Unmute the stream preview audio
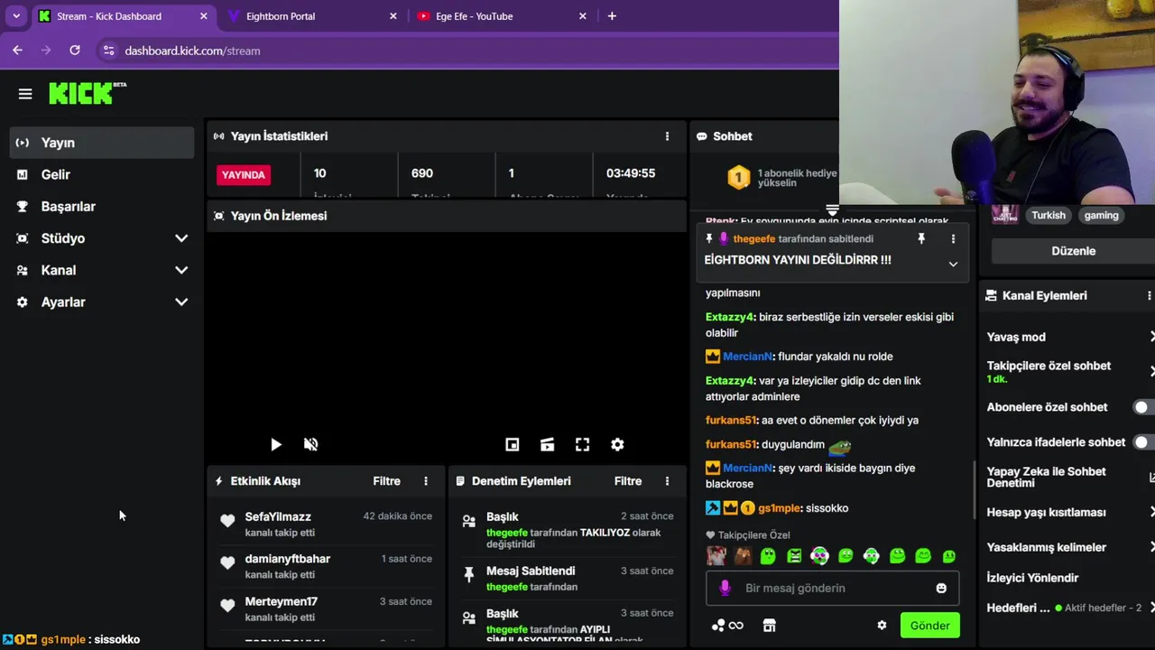 [x=310, y=444]
